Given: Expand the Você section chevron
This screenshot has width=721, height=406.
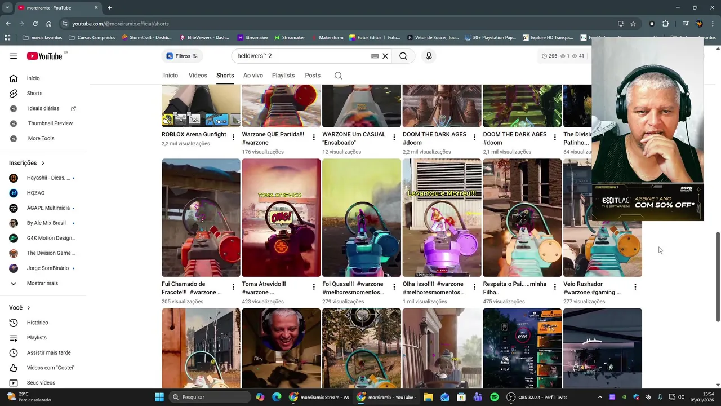Looking at the screenshot, I should pos(29,308).
